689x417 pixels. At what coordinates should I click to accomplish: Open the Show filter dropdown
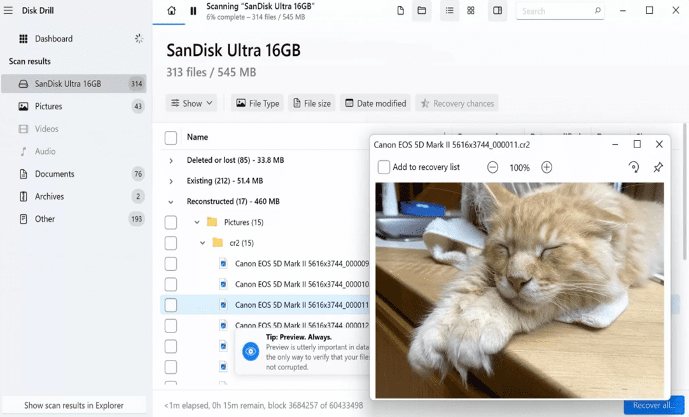(191, 102)
